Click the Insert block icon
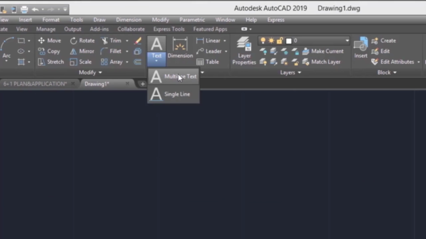Viewport: 426px width, 239px height. pos(361,47)
